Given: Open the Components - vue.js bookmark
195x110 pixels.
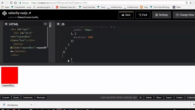Looking at the screenshot, I should tap(21, 7).
